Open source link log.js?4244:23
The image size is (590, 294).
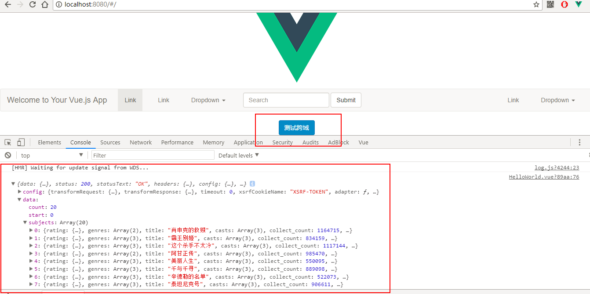click(x=557, y=168)
